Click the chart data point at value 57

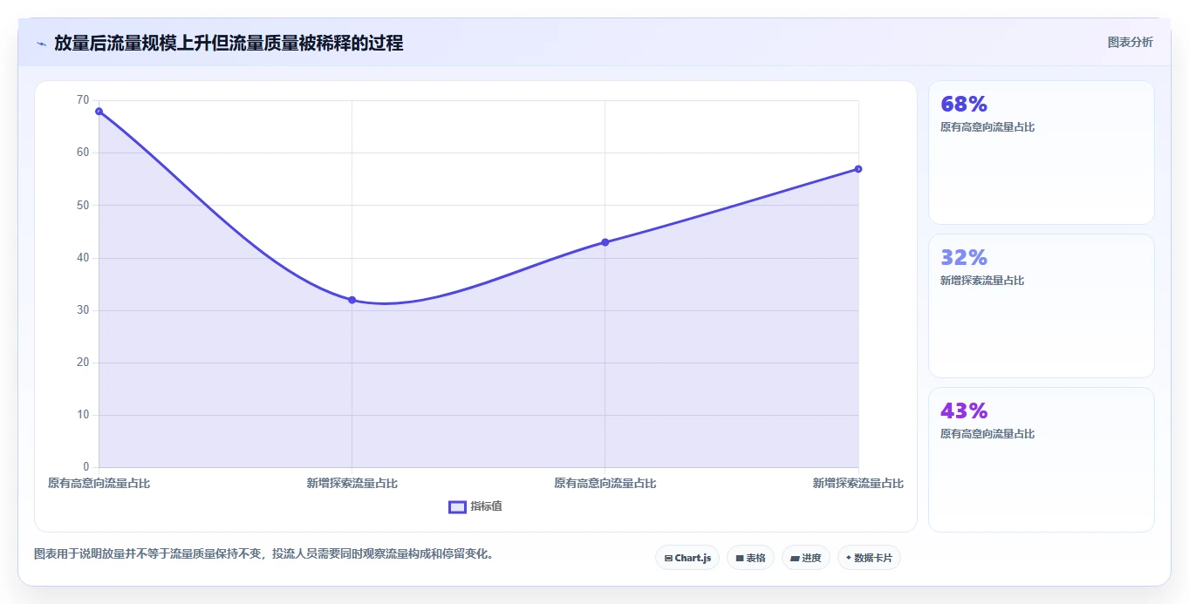(x=858, y=169)
